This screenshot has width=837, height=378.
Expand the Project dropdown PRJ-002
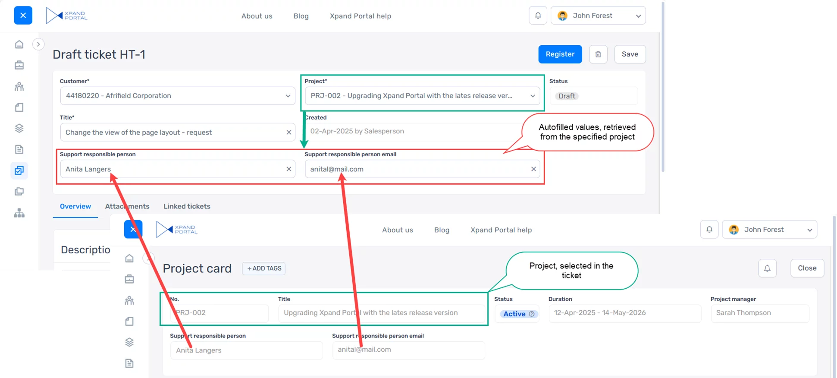533,96
